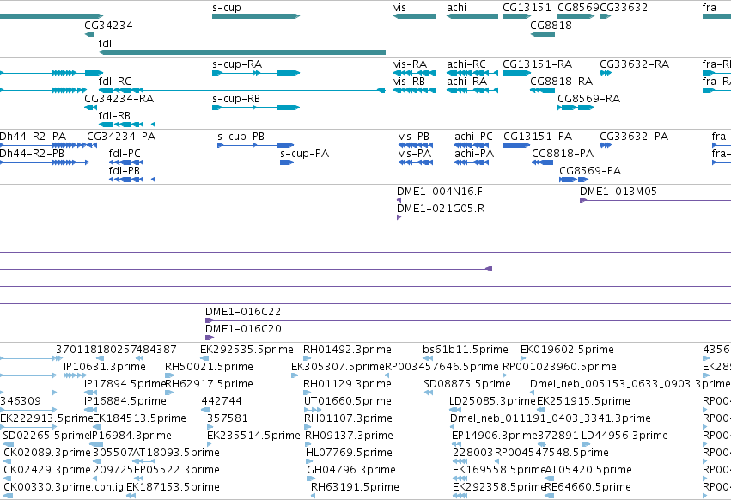
Task: Click the long fdl gene bar
Action: click(x=242, y=52)
